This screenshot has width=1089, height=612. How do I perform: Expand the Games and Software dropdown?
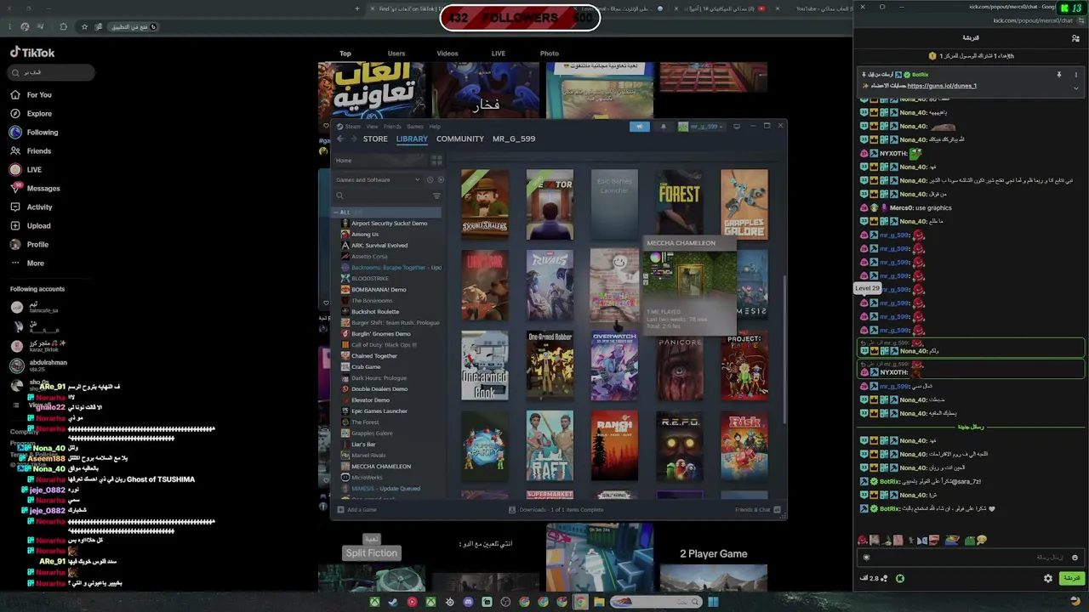point(378,180)
